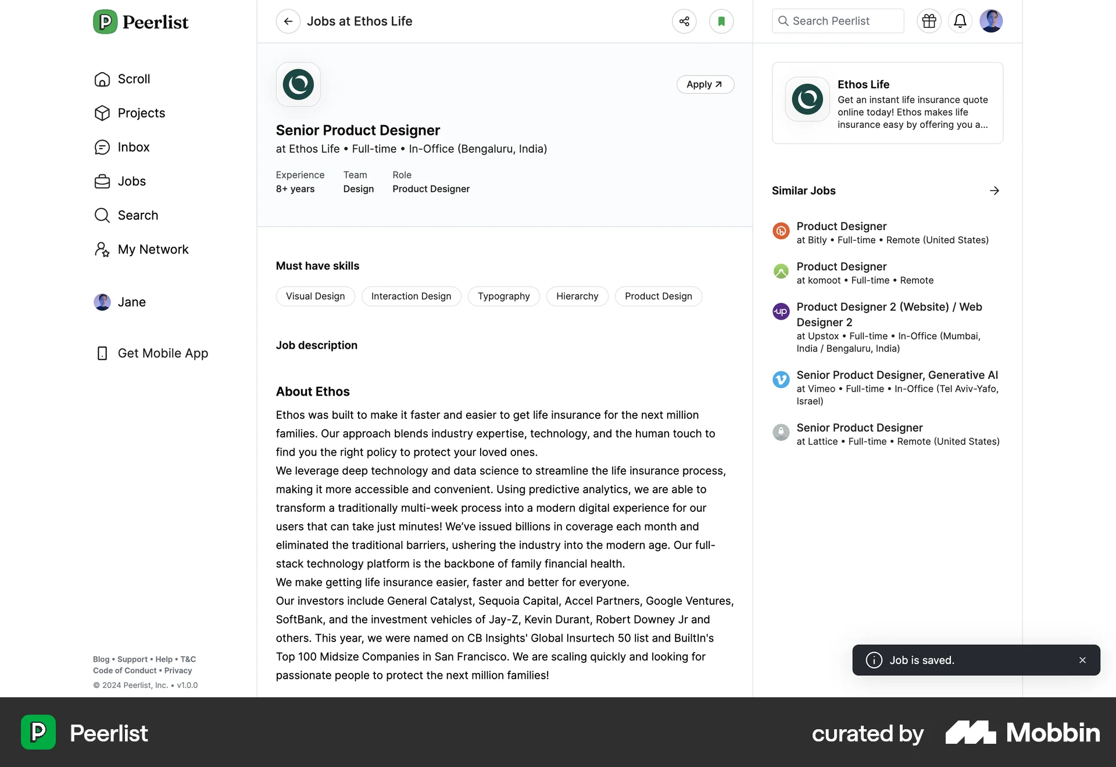The image size is (1116, 767).
Task: Bookmark the Senior Product Designer job
Action: coord(721,21)
